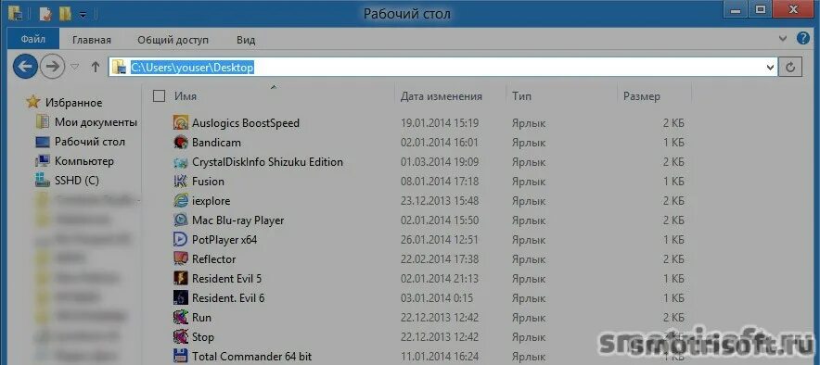Screen dimensions: 820x365
Task: Select the file name PotPlayer x64
Action: click(x=224, y=240)
